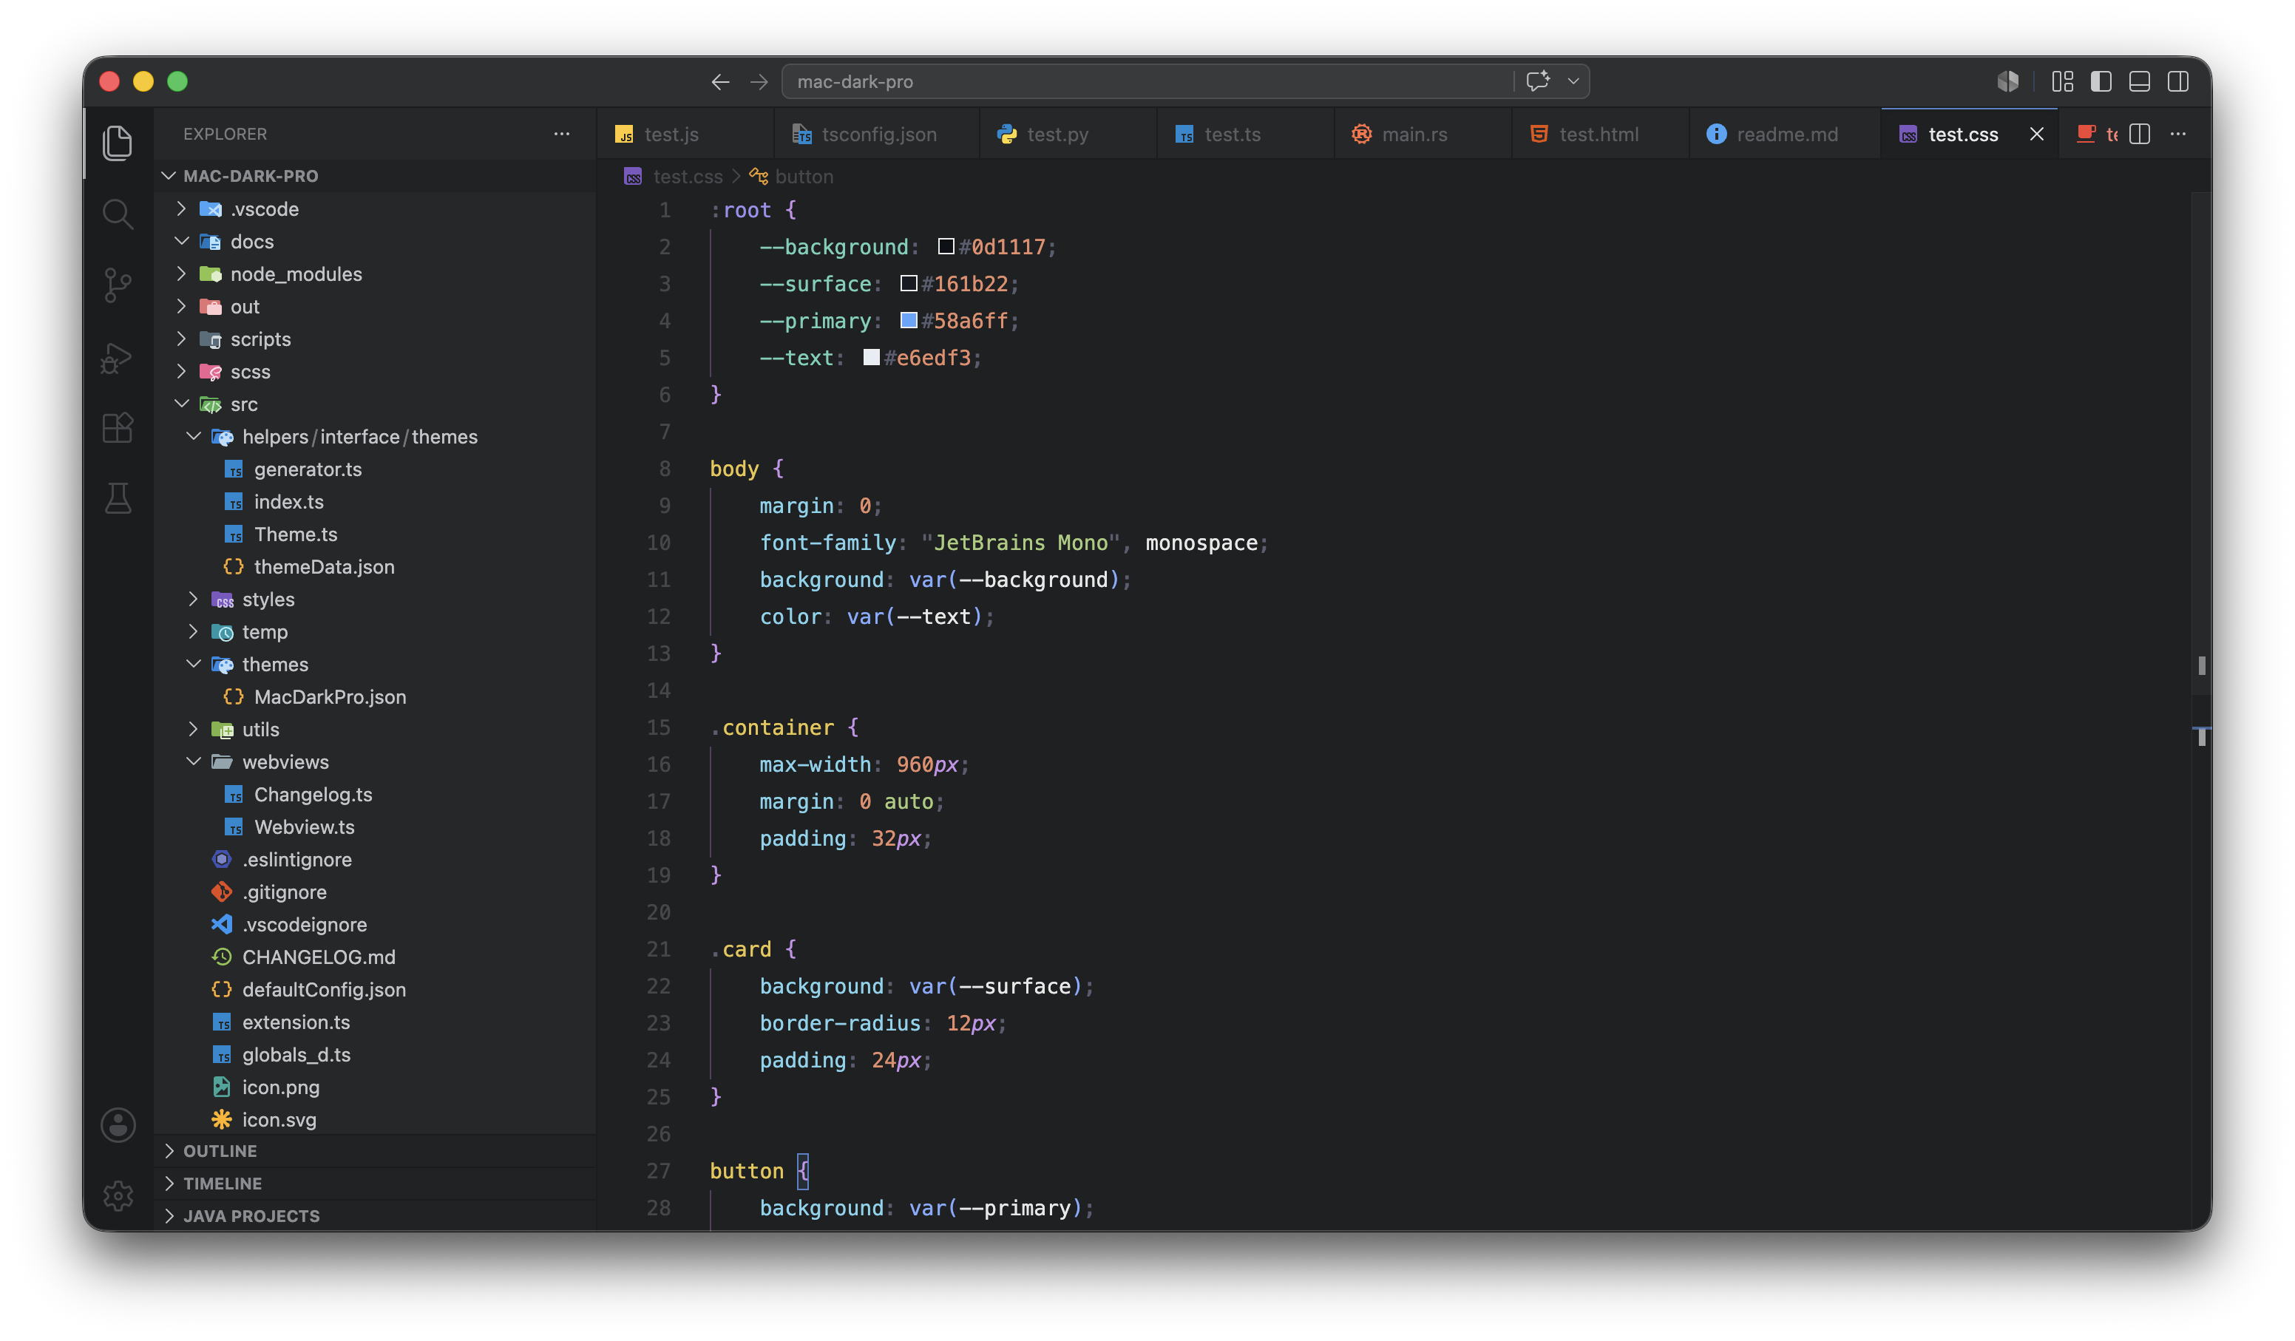Click the #161b22 surface color swatch
The height and width of the screenshot is (1341, 2295).
(909, 284)
